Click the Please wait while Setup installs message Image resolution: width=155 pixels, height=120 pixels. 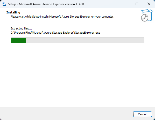[62, 17]
